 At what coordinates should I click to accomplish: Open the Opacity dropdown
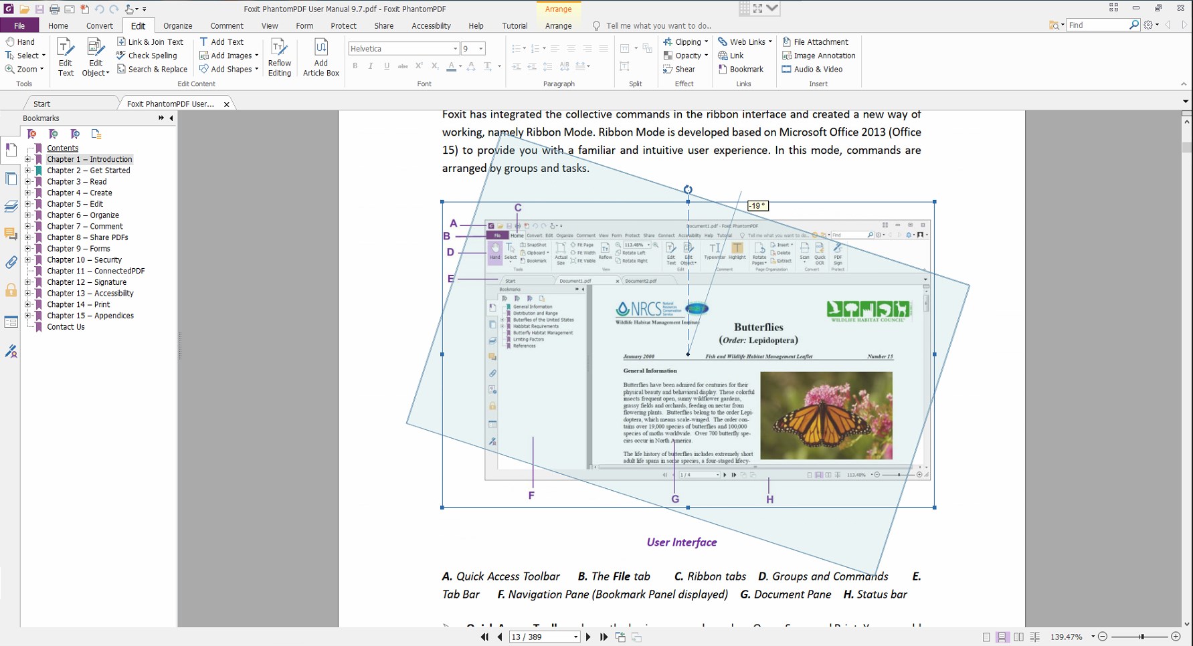click(x=706, y=56)
